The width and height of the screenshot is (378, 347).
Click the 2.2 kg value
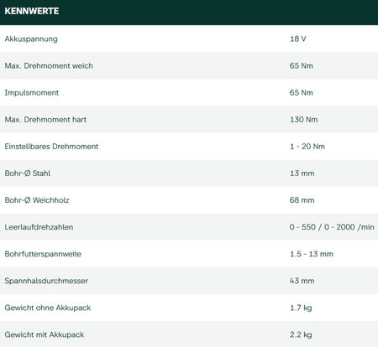pyautogui.click(x=301, y=334)
